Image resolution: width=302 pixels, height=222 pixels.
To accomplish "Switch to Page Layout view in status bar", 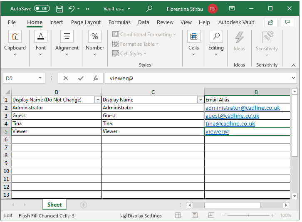I will [195, 215].
